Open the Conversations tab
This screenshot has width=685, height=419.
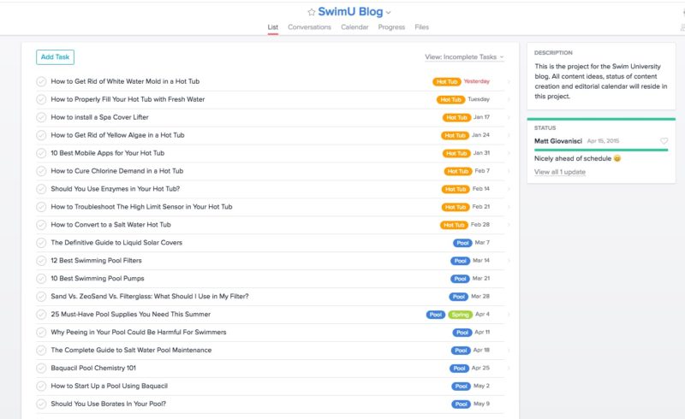click(309, 27)
